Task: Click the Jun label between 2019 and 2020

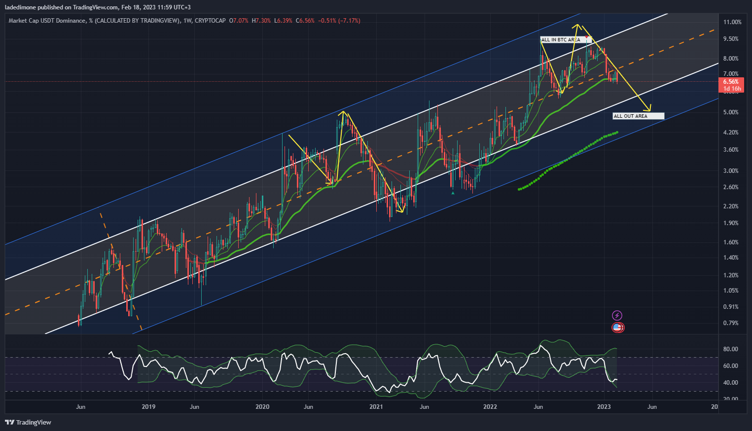Action: [194, 407]
